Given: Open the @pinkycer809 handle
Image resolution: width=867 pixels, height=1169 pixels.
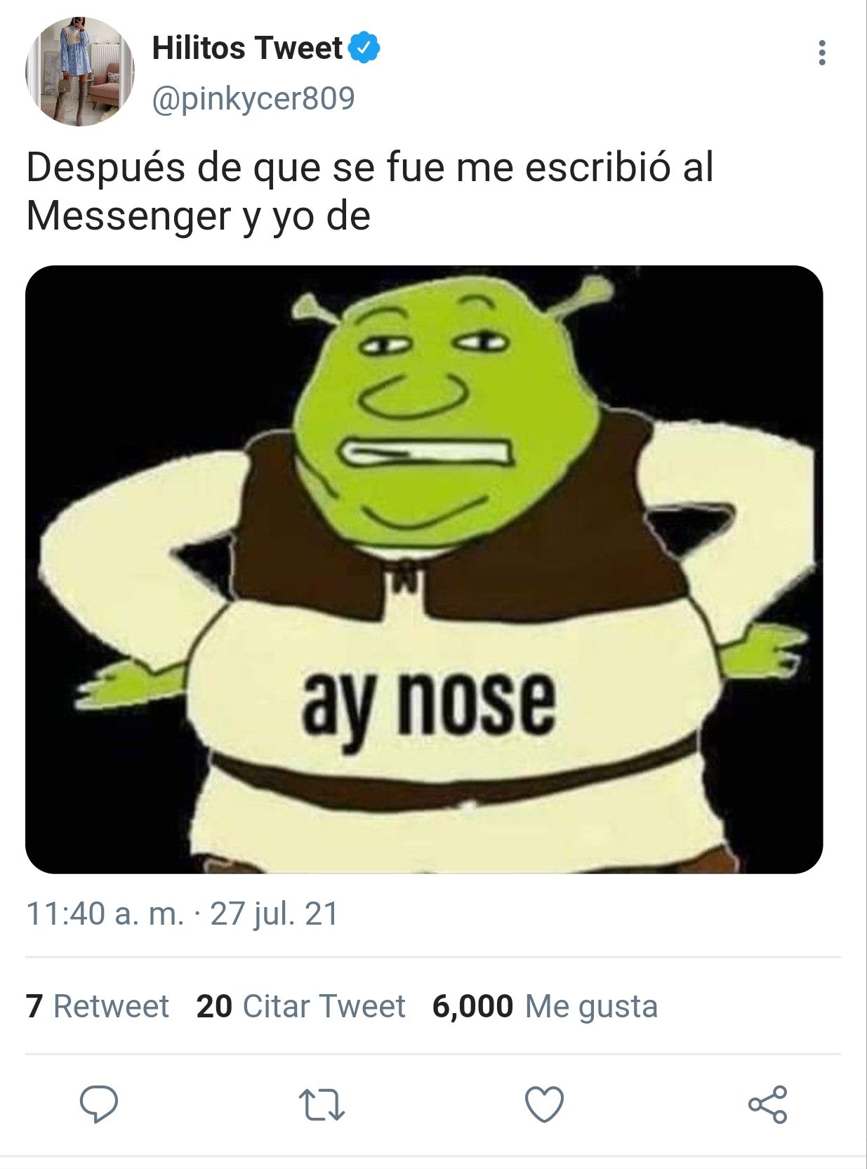Looking at the screenshot, I should (x=253, y=98).
